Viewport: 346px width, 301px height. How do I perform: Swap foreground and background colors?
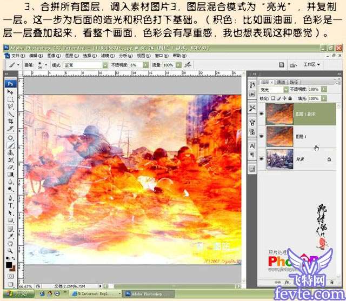tap(13, 258)
